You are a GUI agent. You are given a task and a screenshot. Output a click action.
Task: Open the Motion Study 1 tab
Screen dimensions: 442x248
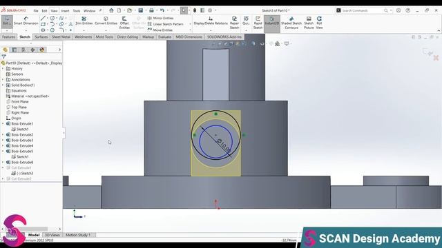(x=78, y=235)
